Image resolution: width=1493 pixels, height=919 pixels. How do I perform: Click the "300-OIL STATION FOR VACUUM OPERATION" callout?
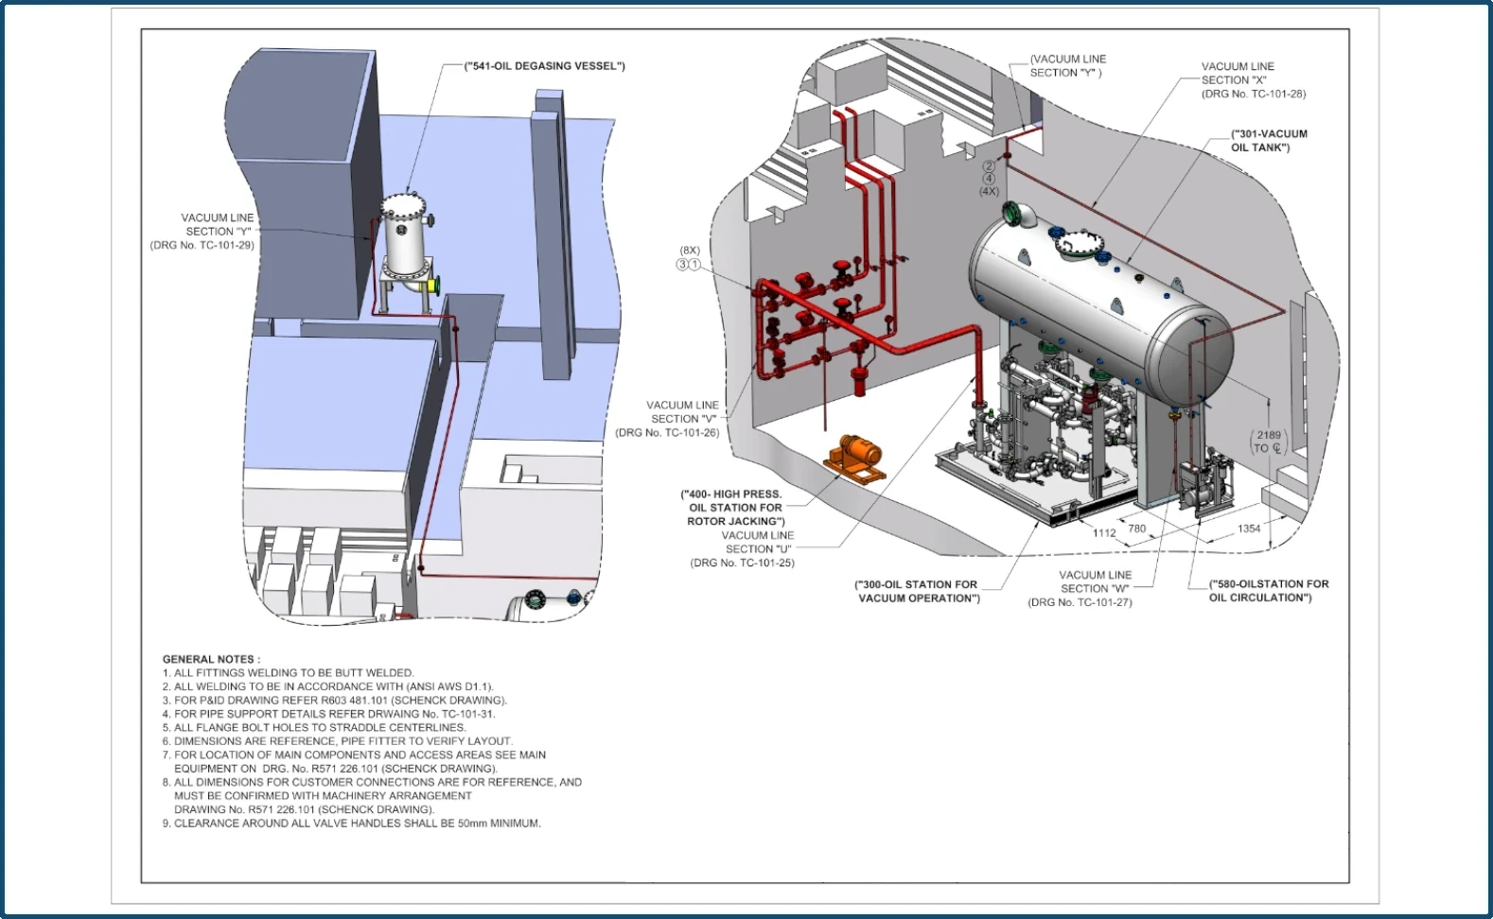(917, 591)
